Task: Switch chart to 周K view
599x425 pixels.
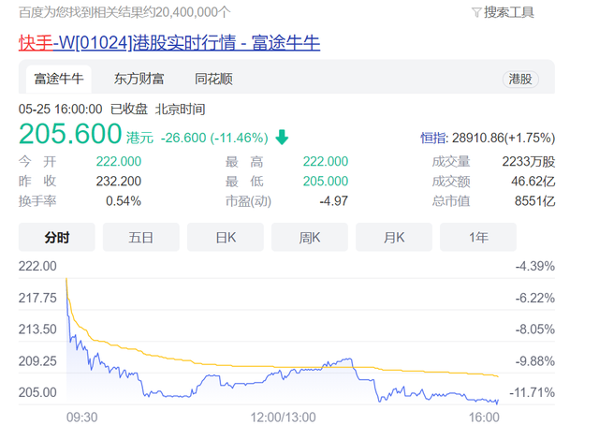Action: 310,238
